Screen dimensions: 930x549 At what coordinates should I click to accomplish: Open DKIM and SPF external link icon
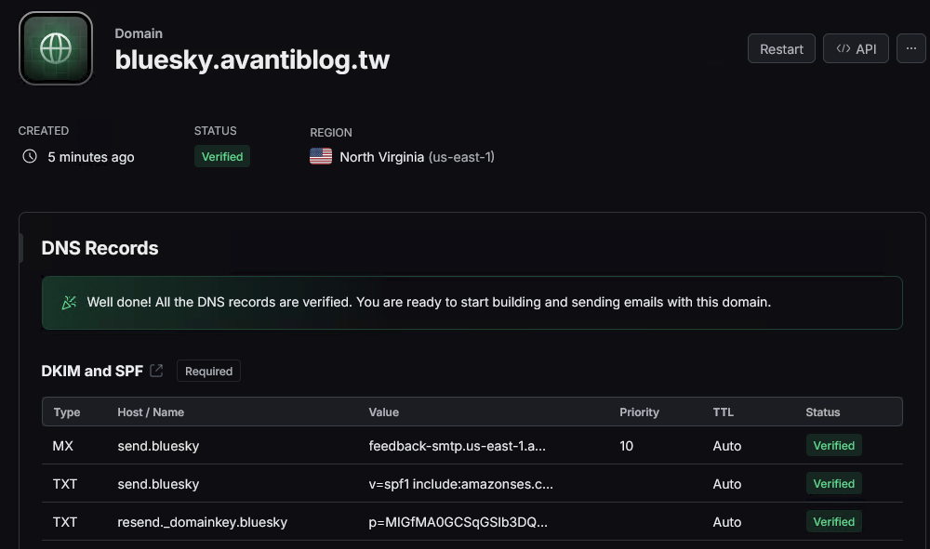(x=156, y=371)
